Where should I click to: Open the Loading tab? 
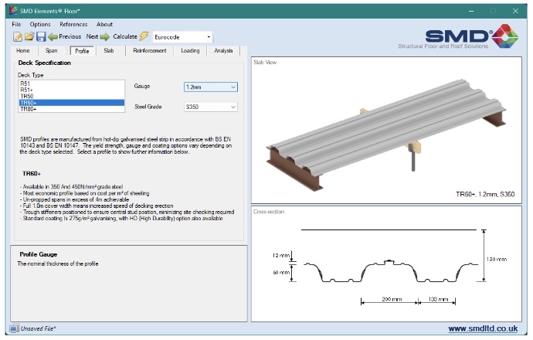click(x=190, y=50)
